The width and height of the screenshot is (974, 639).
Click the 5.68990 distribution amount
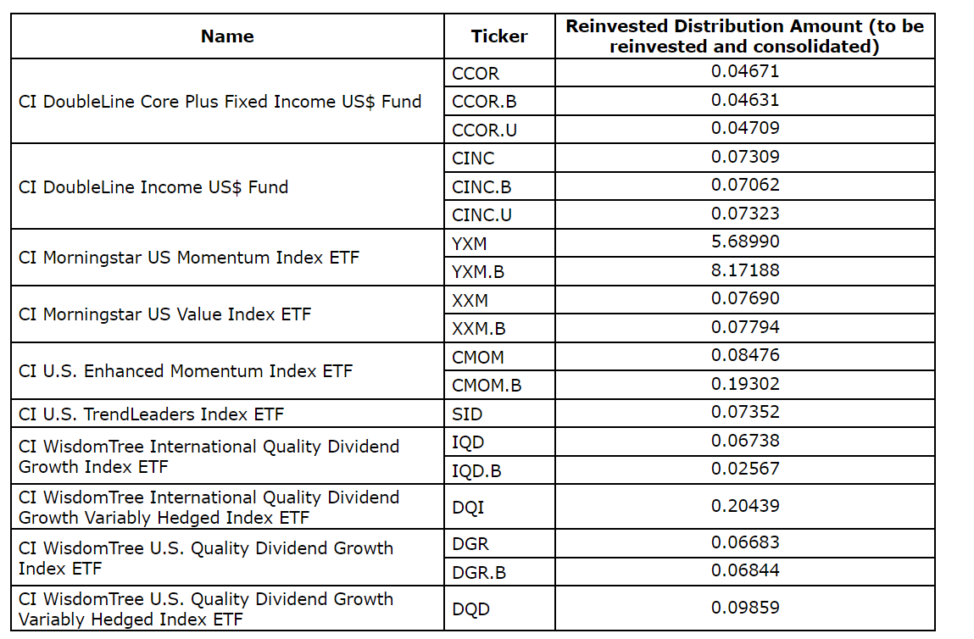point(744,242)
